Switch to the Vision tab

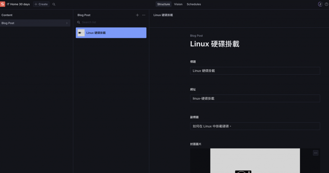[x=178, y=4]
